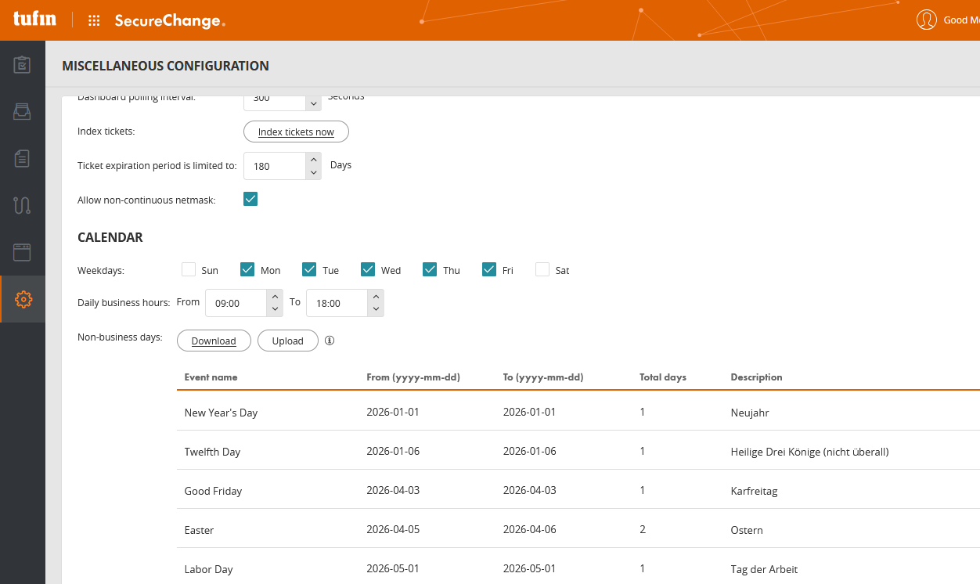Click info icon beside Upload button

click(330, 341)
